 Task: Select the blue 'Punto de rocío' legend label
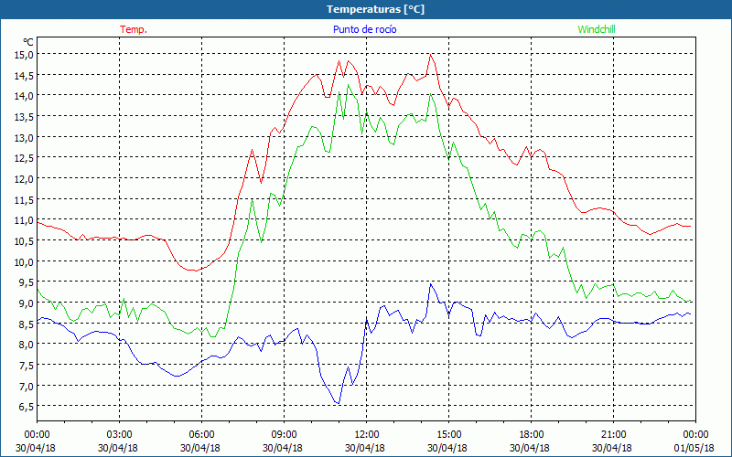[364, 29]
